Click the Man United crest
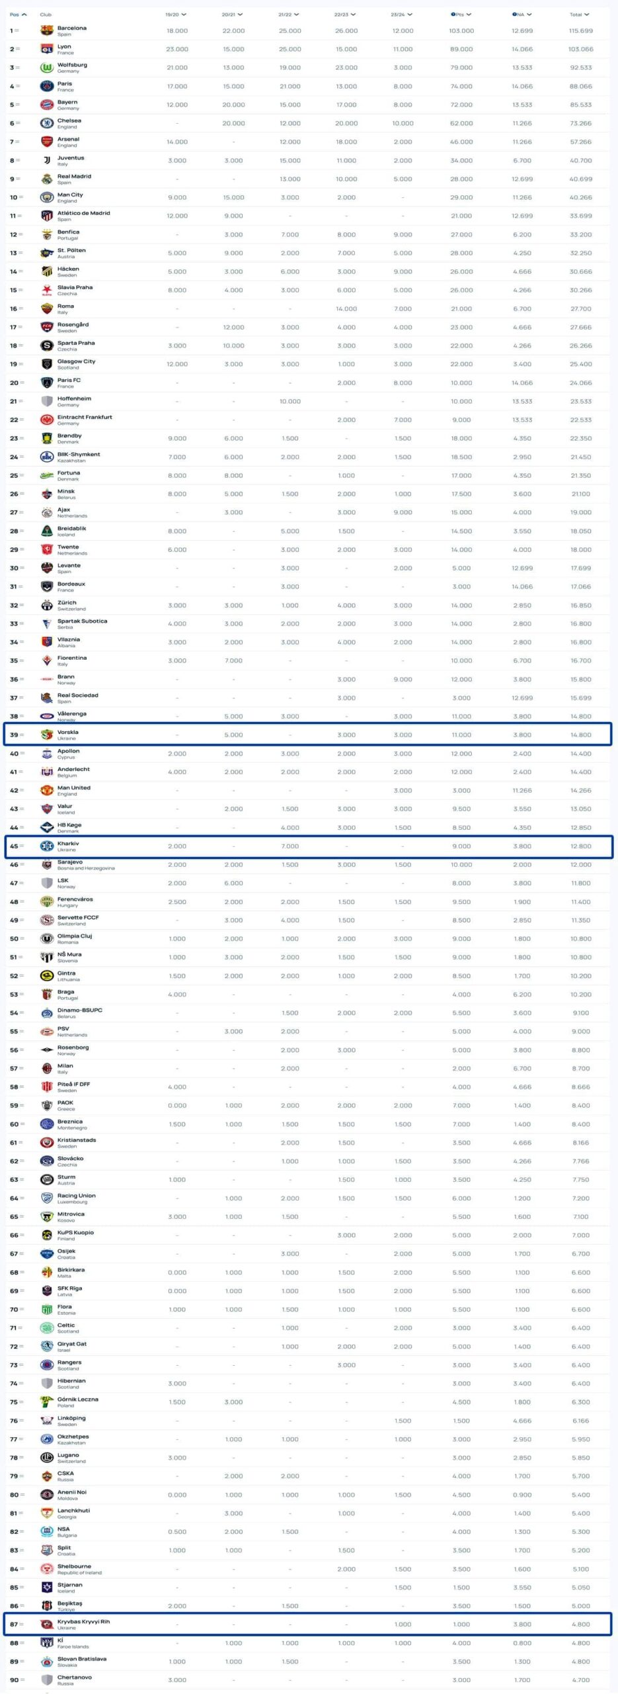The image size is (618, 1694). [x=47, y=790]
